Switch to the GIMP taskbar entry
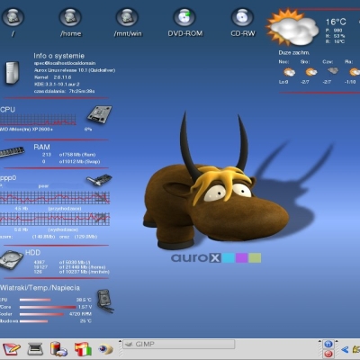The width and height of the screenshot is (360, 360). [179, 345]
